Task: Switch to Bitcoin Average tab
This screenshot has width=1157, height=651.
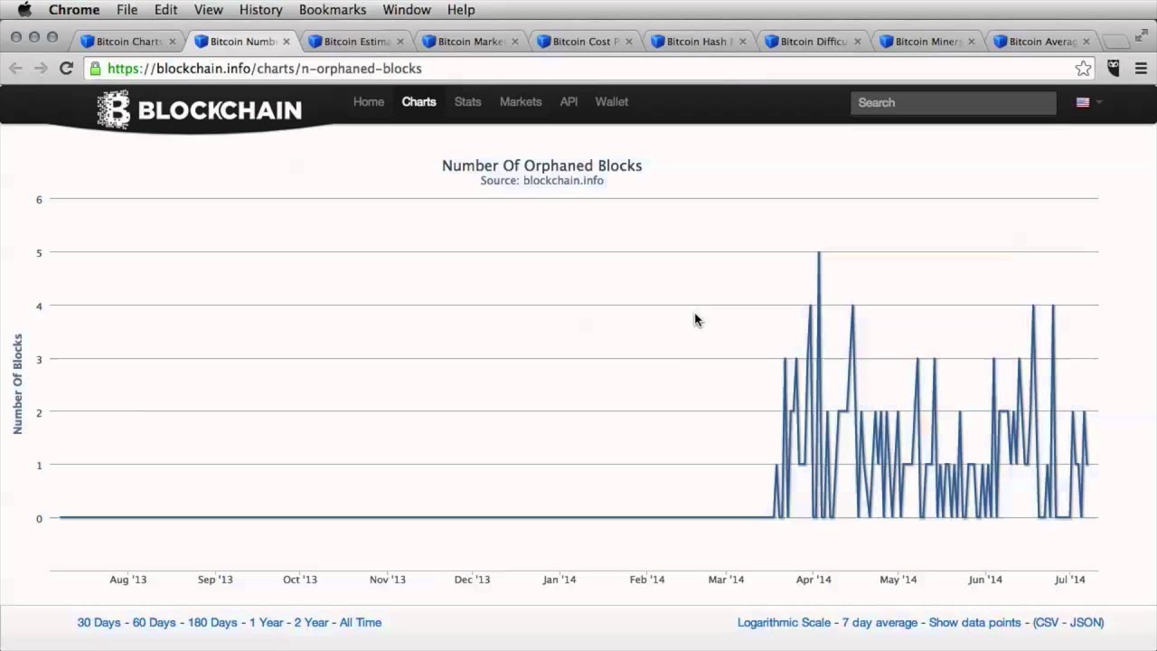Action: 1042,42
